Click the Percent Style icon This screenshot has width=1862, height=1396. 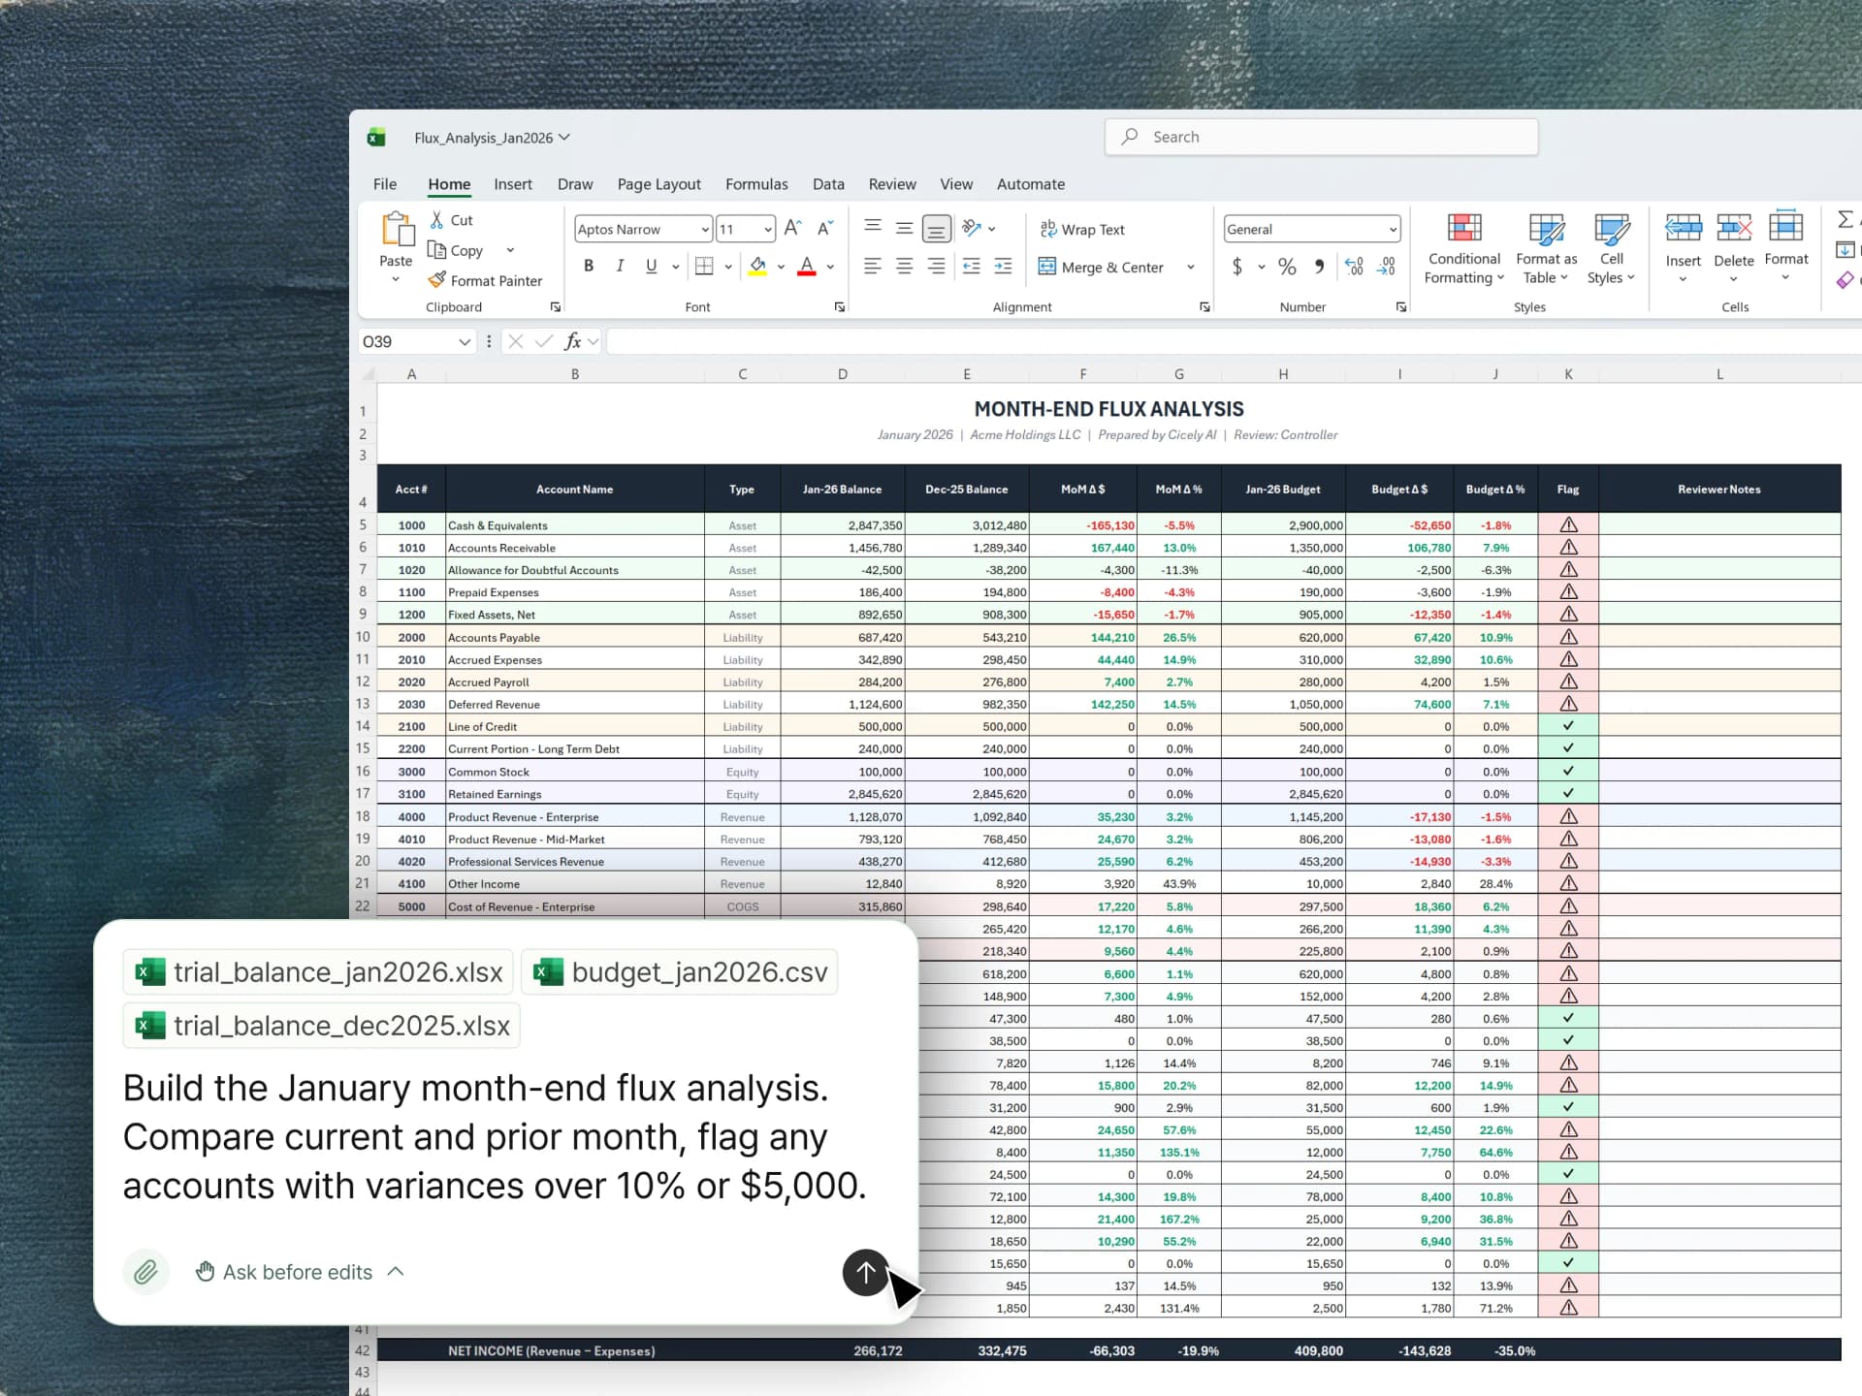(x=1287, y=267)
